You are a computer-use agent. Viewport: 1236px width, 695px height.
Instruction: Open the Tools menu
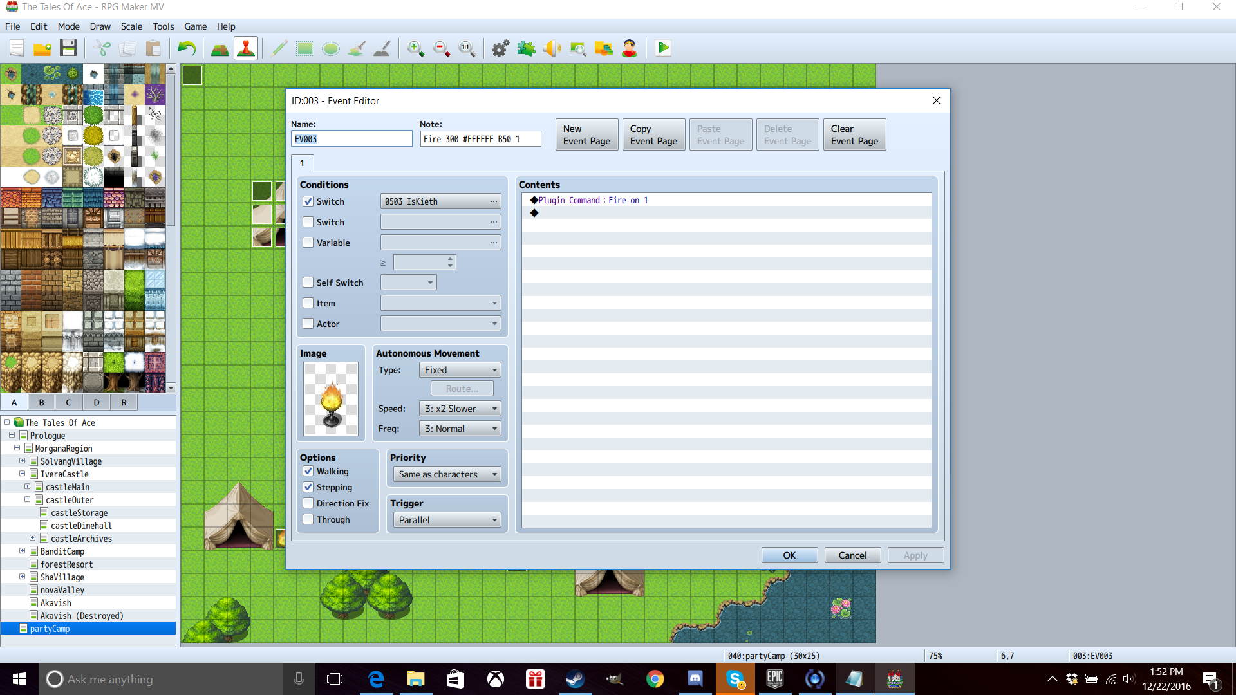pos(164,26)
